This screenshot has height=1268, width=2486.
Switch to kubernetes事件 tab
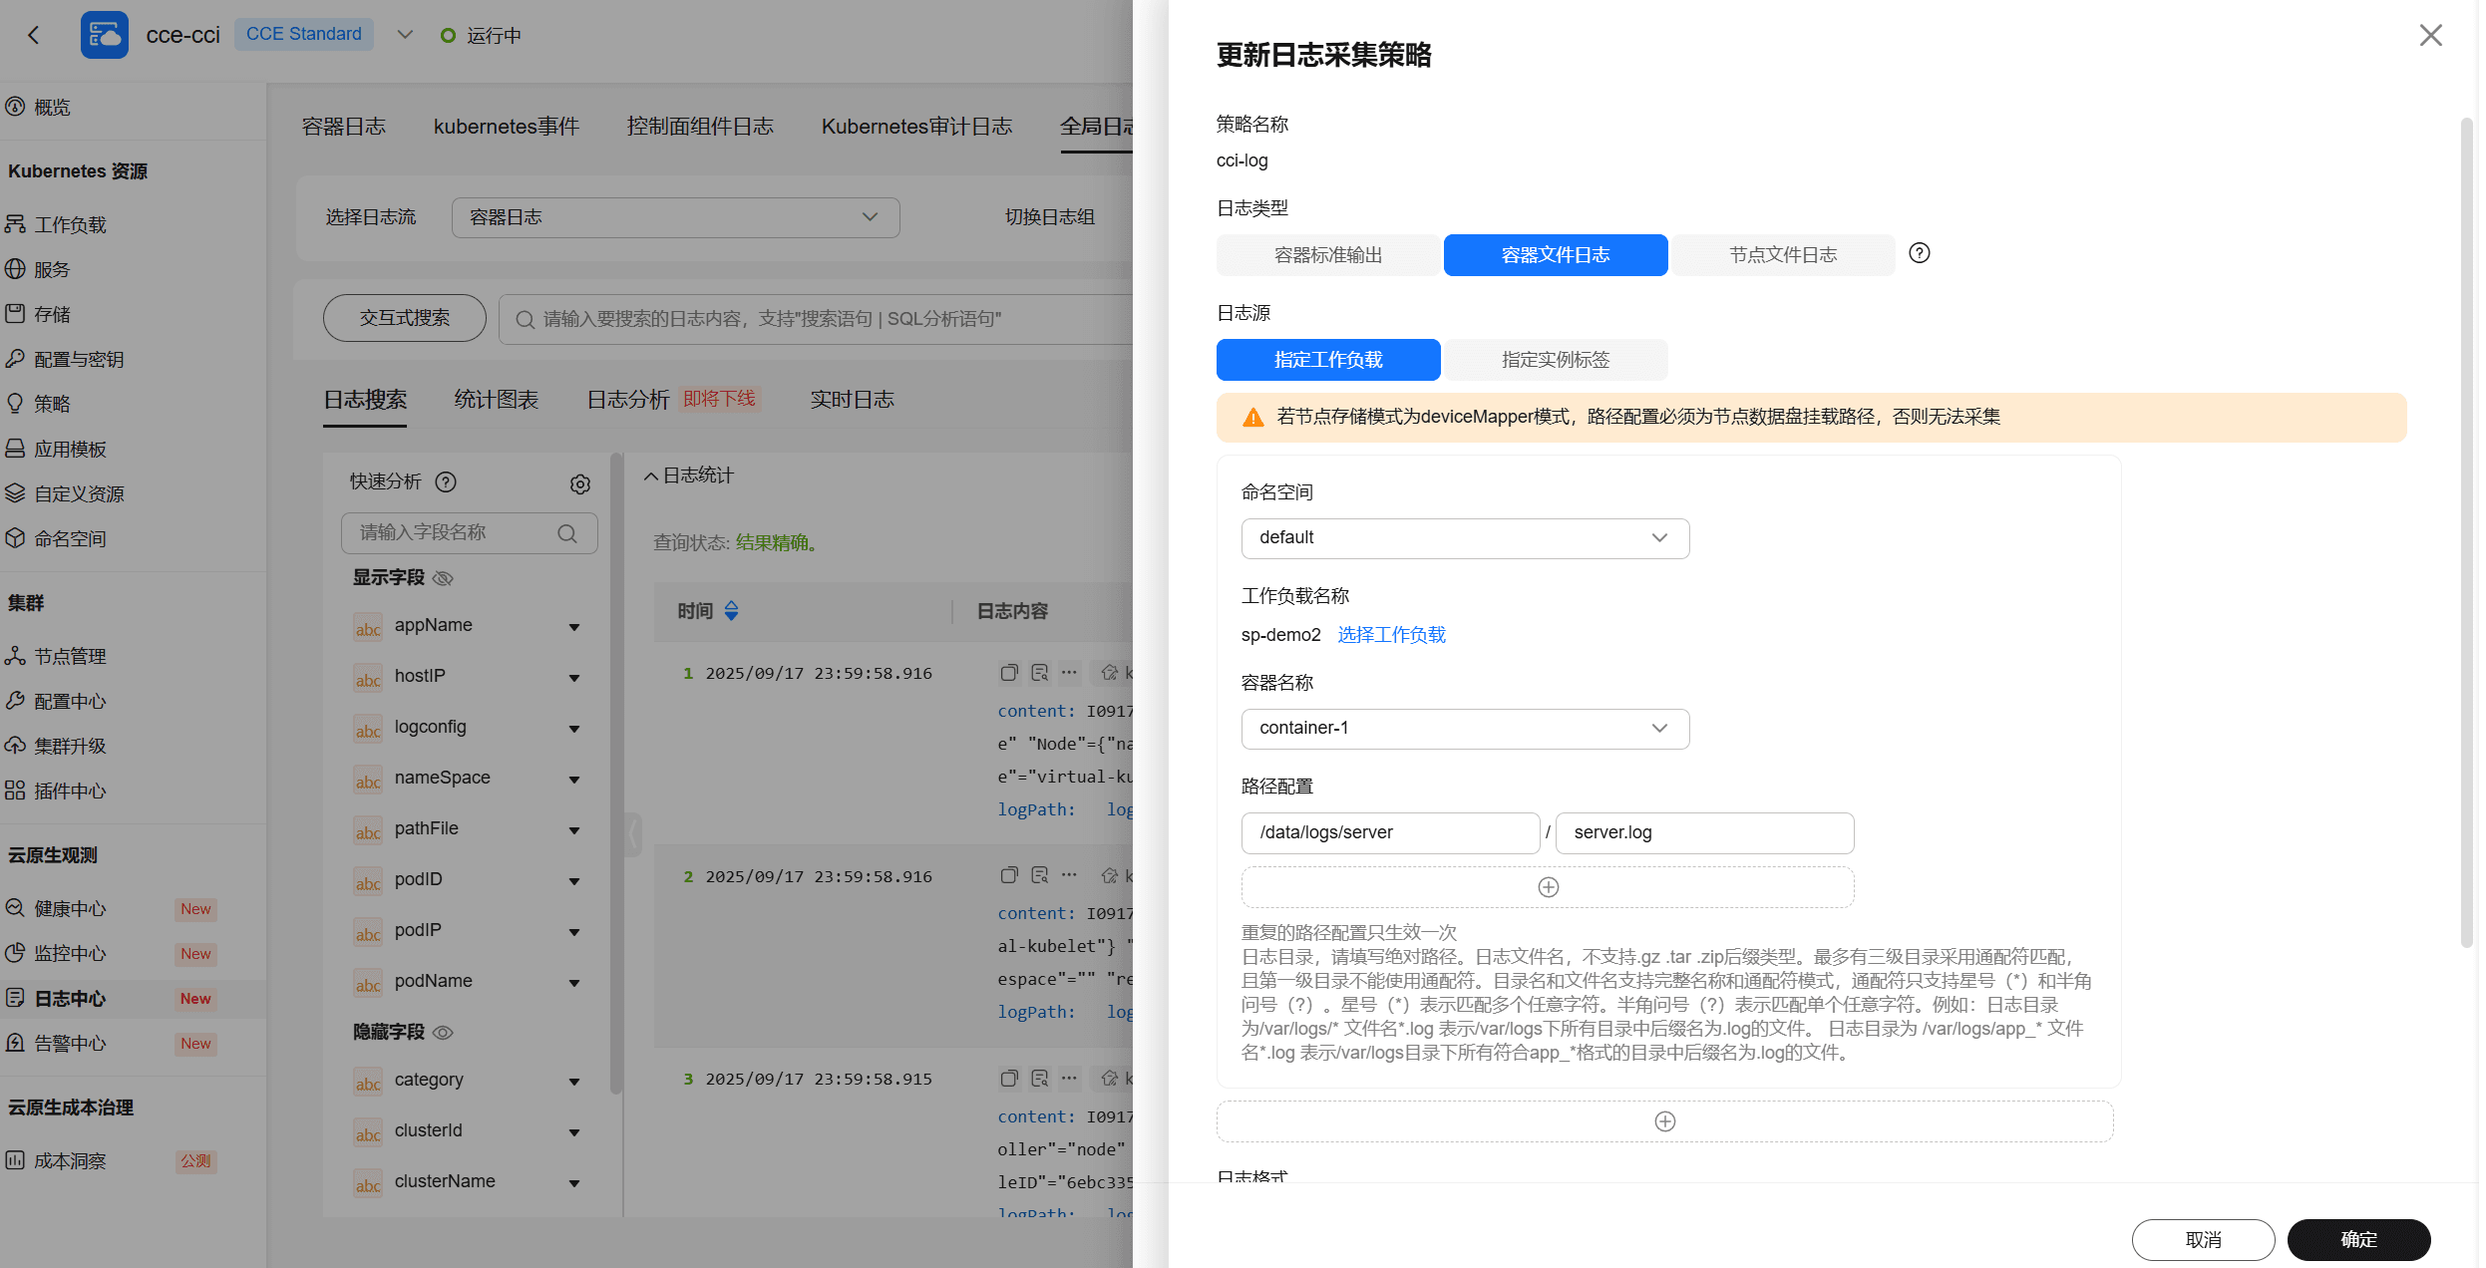[506, 127]
